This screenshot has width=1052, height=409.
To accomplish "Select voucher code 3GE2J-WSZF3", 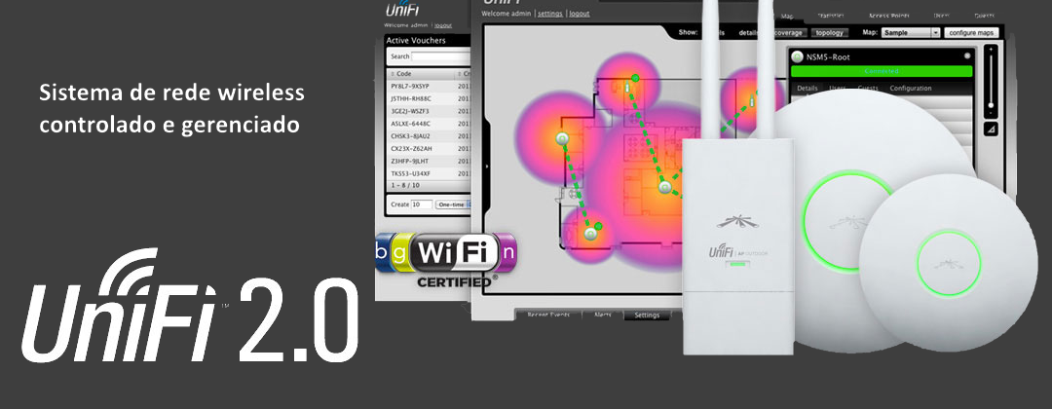I will 410,111.
